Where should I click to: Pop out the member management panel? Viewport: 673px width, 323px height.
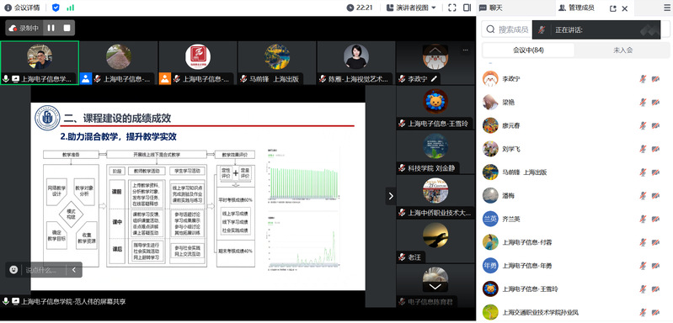click(x=612, y=8)
